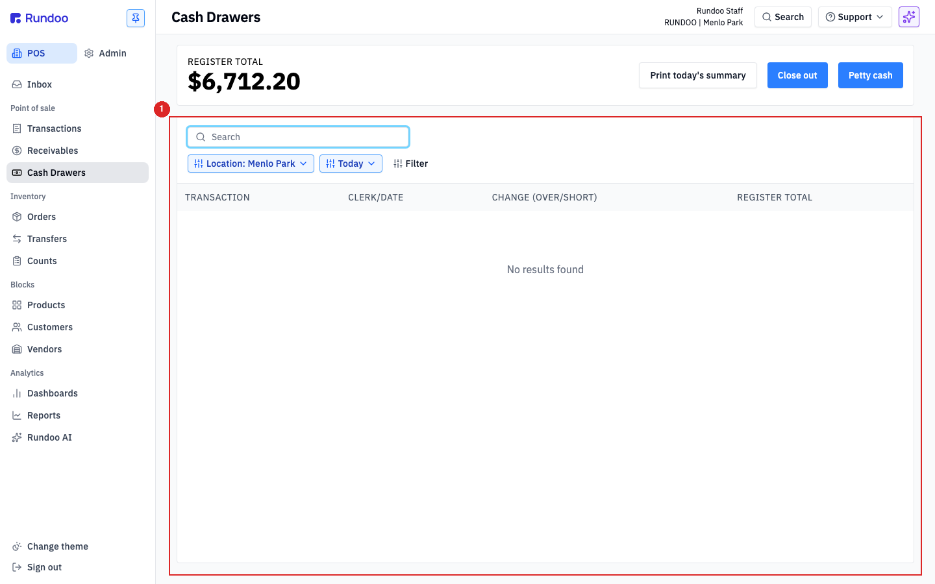The height and width of the screenshot is (584, 935).
Task: Click the Vendors building icon
Action: click(17, 349)
